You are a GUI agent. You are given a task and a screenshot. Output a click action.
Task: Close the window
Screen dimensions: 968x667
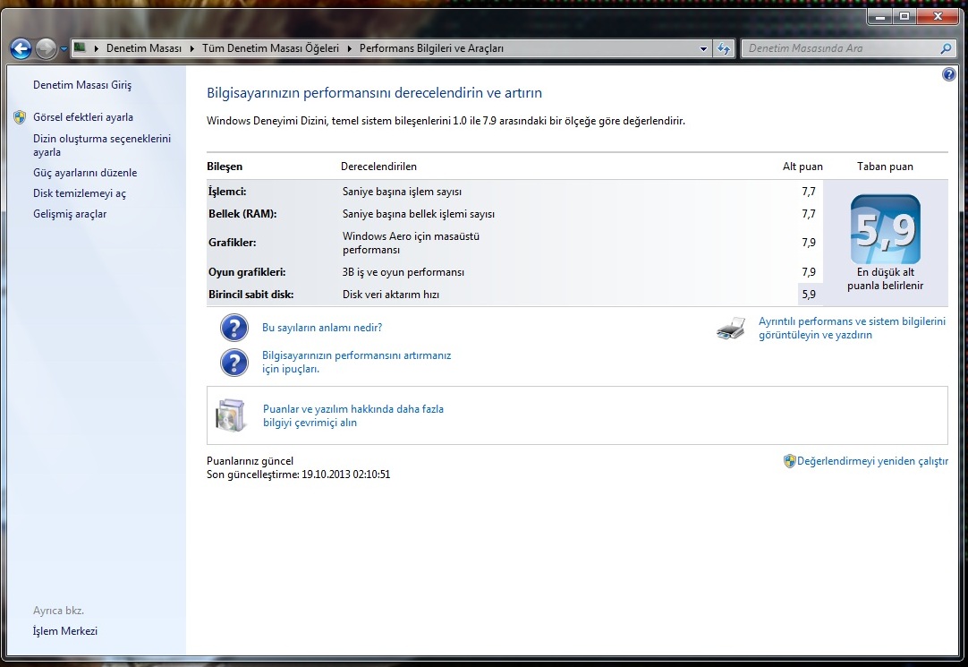point(938,16)
